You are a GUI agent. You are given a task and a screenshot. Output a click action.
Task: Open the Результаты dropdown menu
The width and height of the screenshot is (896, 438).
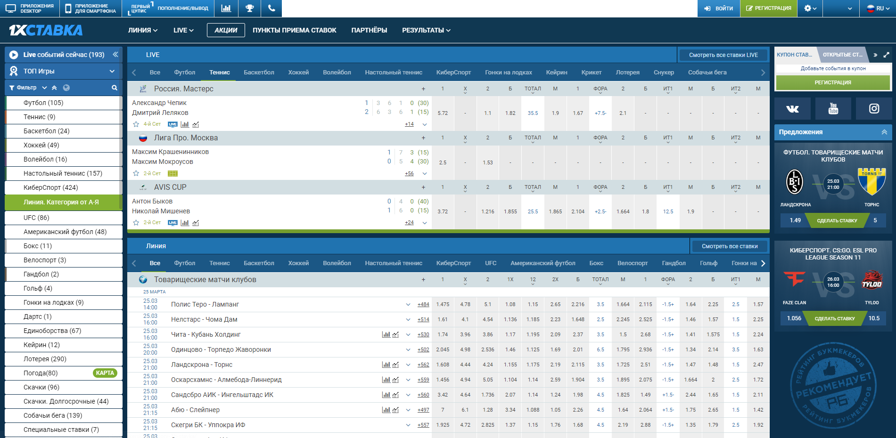[426, 30]
